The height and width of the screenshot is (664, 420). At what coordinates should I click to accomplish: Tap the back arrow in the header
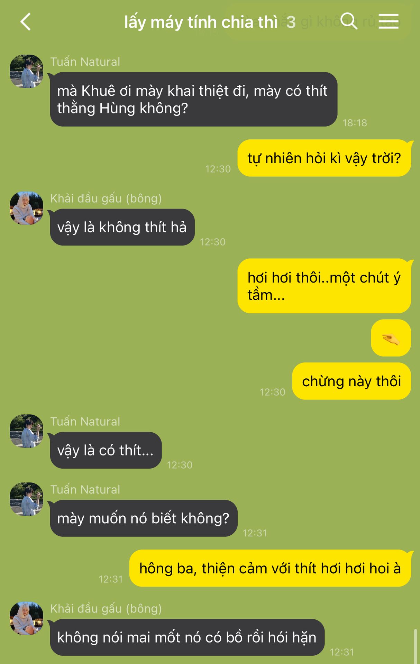[26, 22]
